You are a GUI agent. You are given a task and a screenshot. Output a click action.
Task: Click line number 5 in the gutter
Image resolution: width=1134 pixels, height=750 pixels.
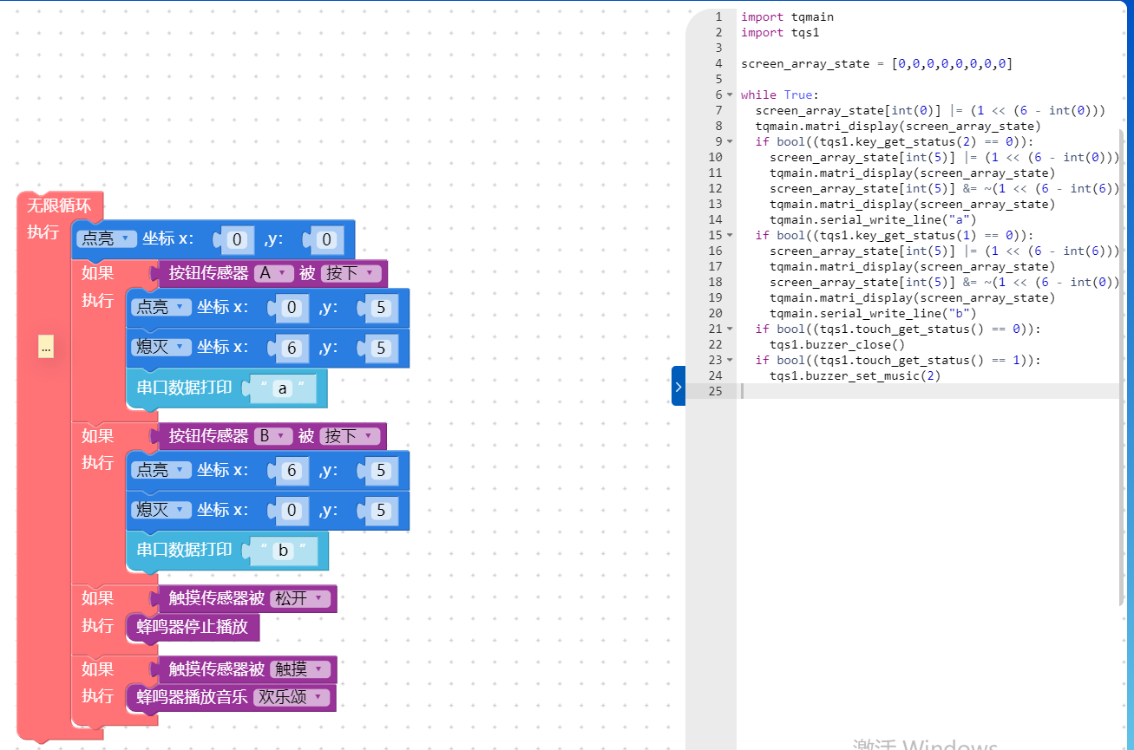pos(718,79)
